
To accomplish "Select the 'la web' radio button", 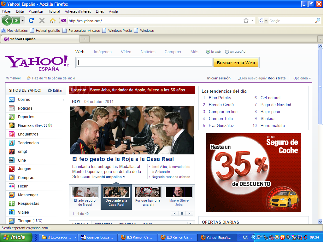I will pos(208,52).
